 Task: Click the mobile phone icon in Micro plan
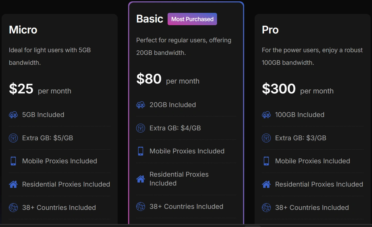pyautogui.click(x=13, y=161)
